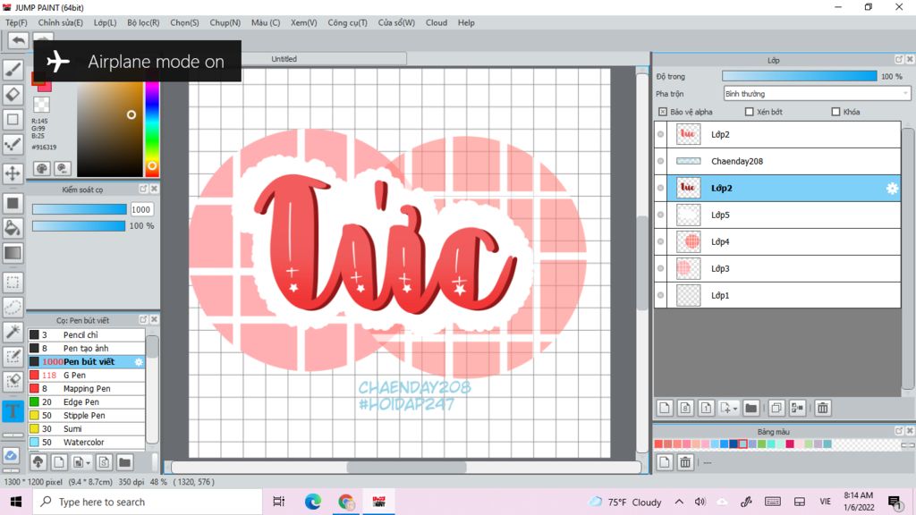
Task: Toggle visibility of top Lớp2 layer
Action: point(661,134)
